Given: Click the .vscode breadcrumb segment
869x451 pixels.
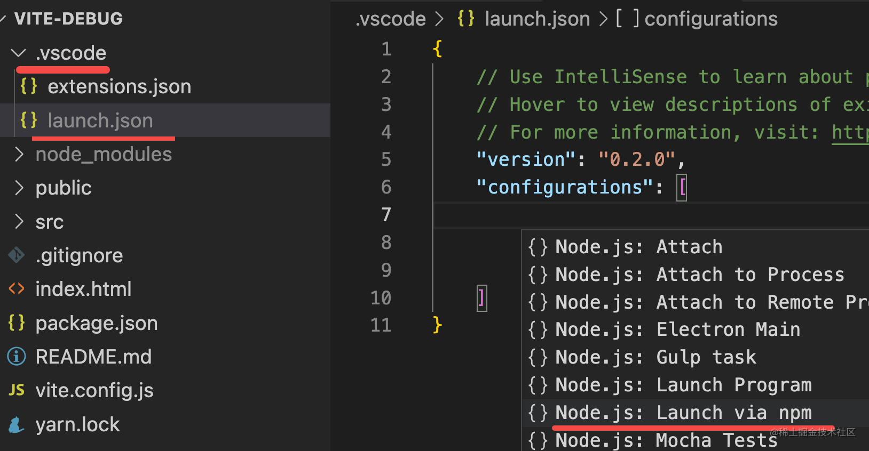Looking at the screenshot, I should click(391, 19).
